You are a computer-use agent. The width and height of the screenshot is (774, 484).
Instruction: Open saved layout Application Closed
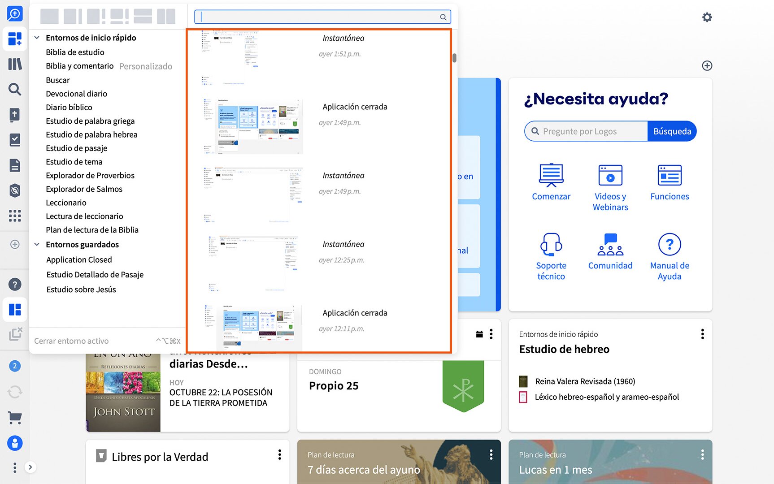pos(79,260)
